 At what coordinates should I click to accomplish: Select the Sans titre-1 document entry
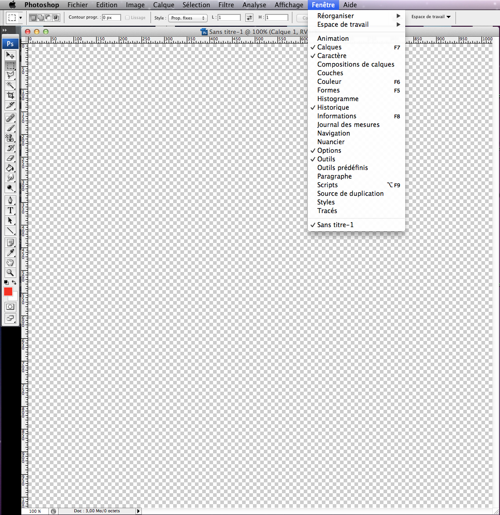pyautogui.click(x=356, y=225)
